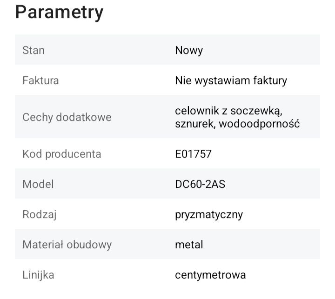The height and width of the screenshot is (299, 335).
Task: Select the pryzmatyczny type value
Action: tap(209, 214)
